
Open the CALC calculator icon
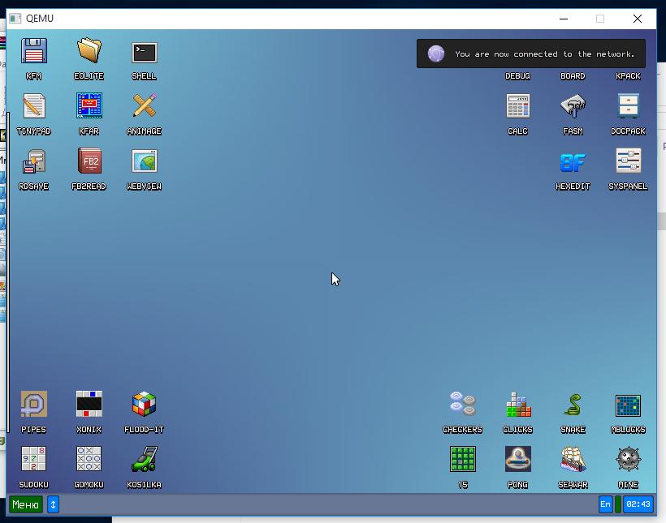pyautogui.click(x=517, y=106)
